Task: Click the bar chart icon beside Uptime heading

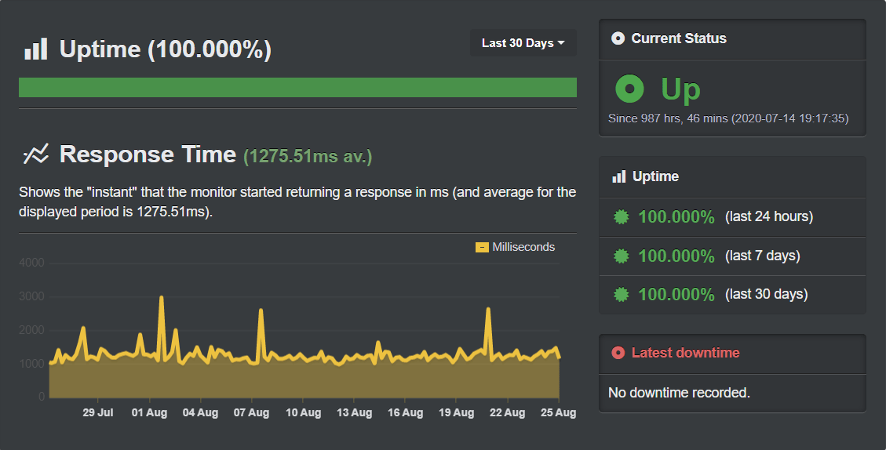Action: coord(35,49)
